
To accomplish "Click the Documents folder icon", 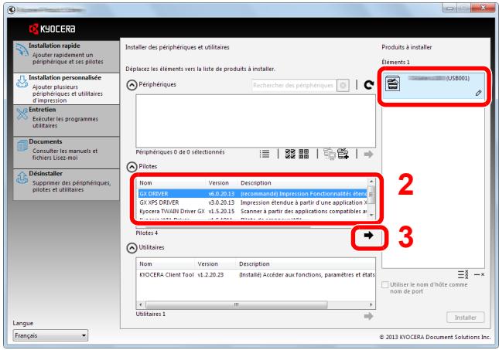I will click(22, 146).
